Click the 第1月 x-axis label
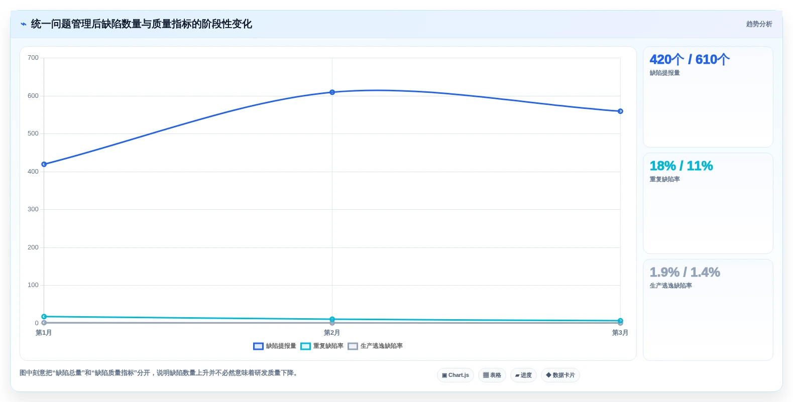The height and width of the screenshot is (402, 793). click(x=44, y=333)
